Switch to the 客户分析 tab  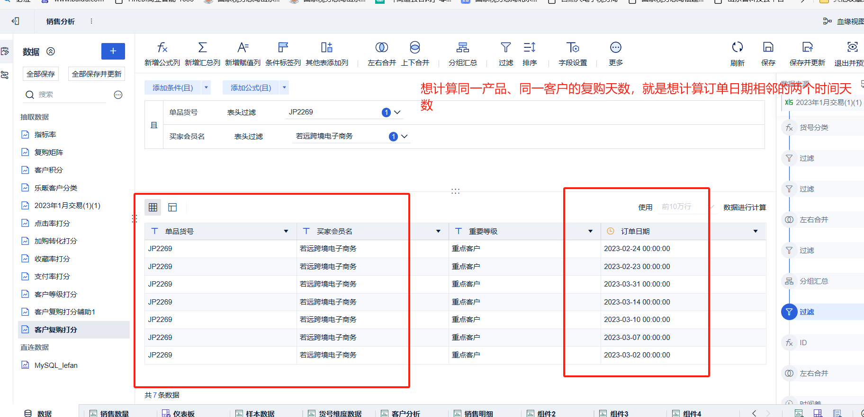click(400, 414)
